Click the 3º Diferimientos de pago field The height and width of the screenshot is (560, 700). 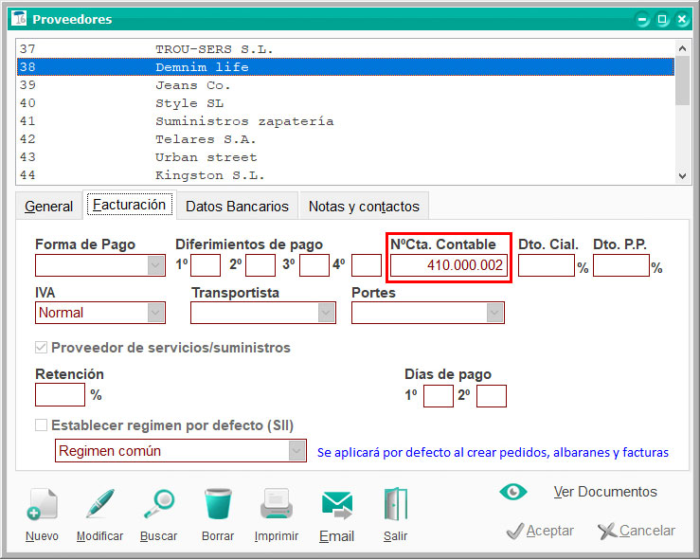point(314,265)
